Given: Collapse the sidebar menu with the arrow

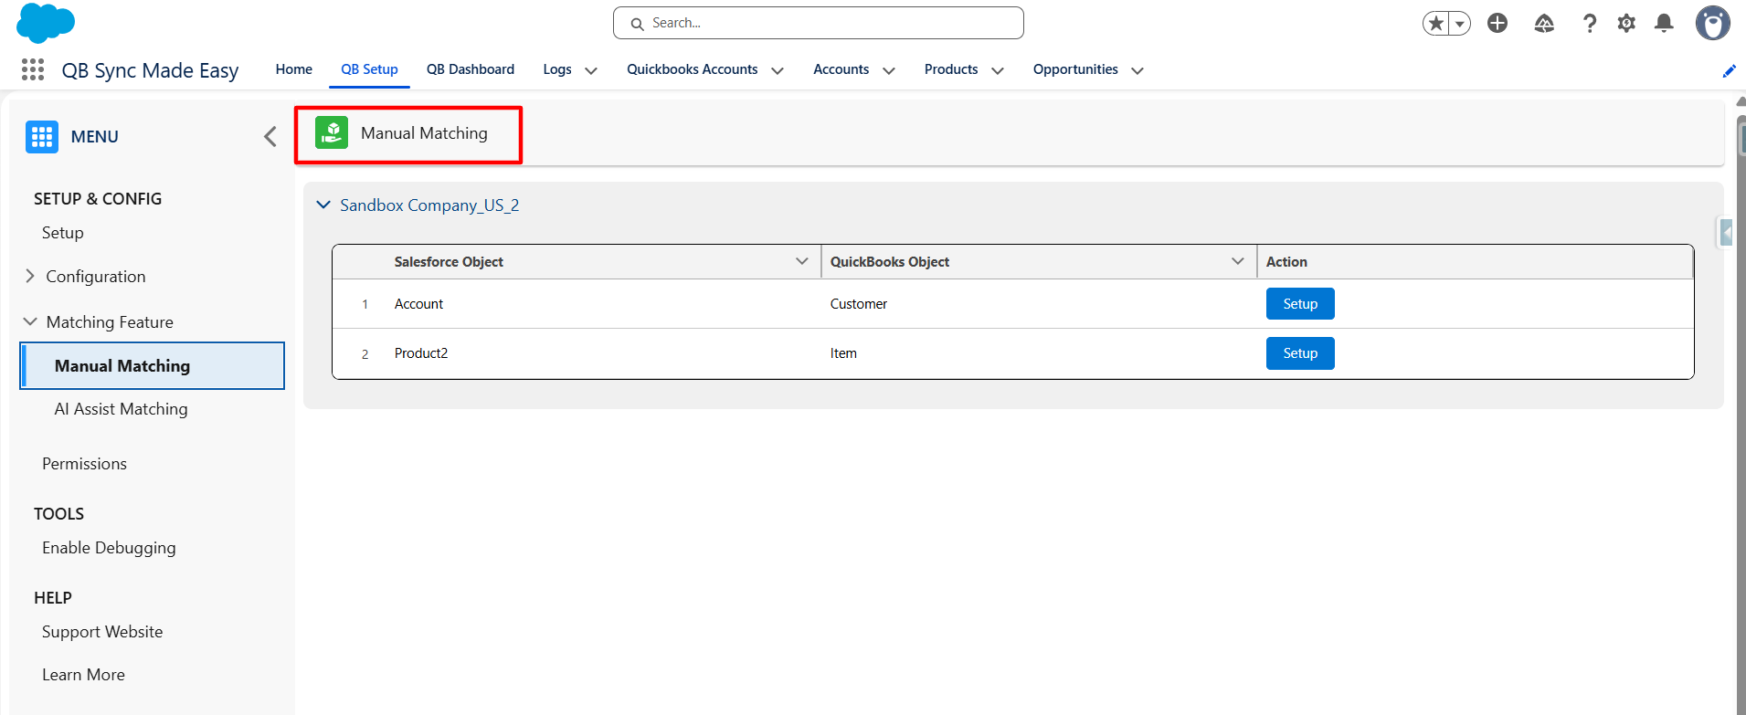Looking at the screenshot, I should (270, 137).
